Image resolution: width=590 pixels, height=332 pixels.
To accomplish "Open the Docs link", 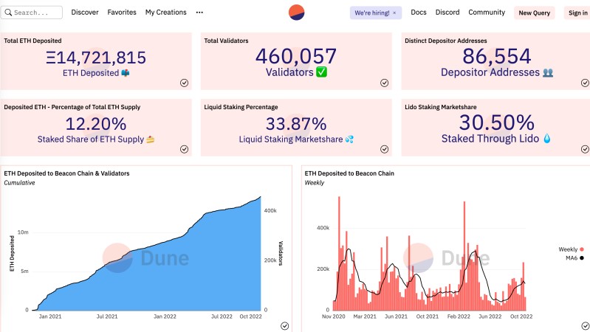I will [x=419, y=13].
